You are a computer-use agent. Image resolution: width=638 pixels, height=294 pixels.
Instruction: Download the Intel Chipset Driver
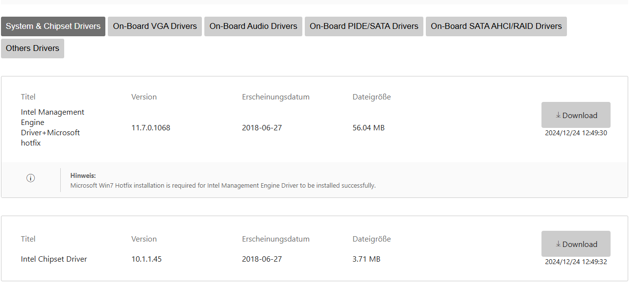coord(576,244)
